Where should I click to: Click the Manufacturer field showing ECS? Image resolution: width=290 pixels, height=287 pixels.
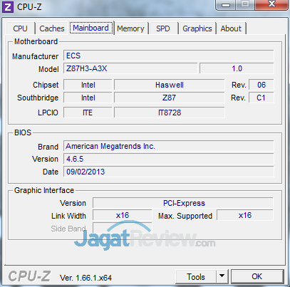coord(168,56)
